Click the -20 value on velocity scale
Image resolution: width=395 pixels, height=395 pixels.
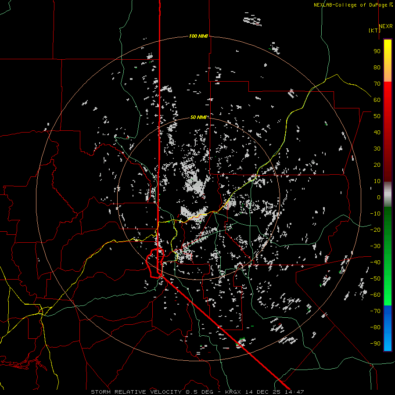pyautogui.click(x=375, y=230)
